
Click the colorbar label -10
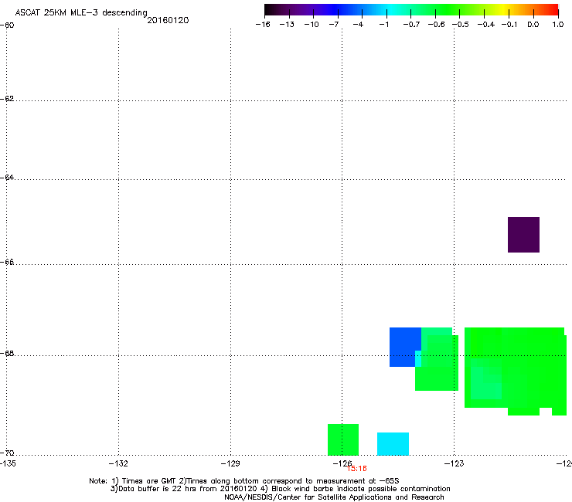pos(312,25)
